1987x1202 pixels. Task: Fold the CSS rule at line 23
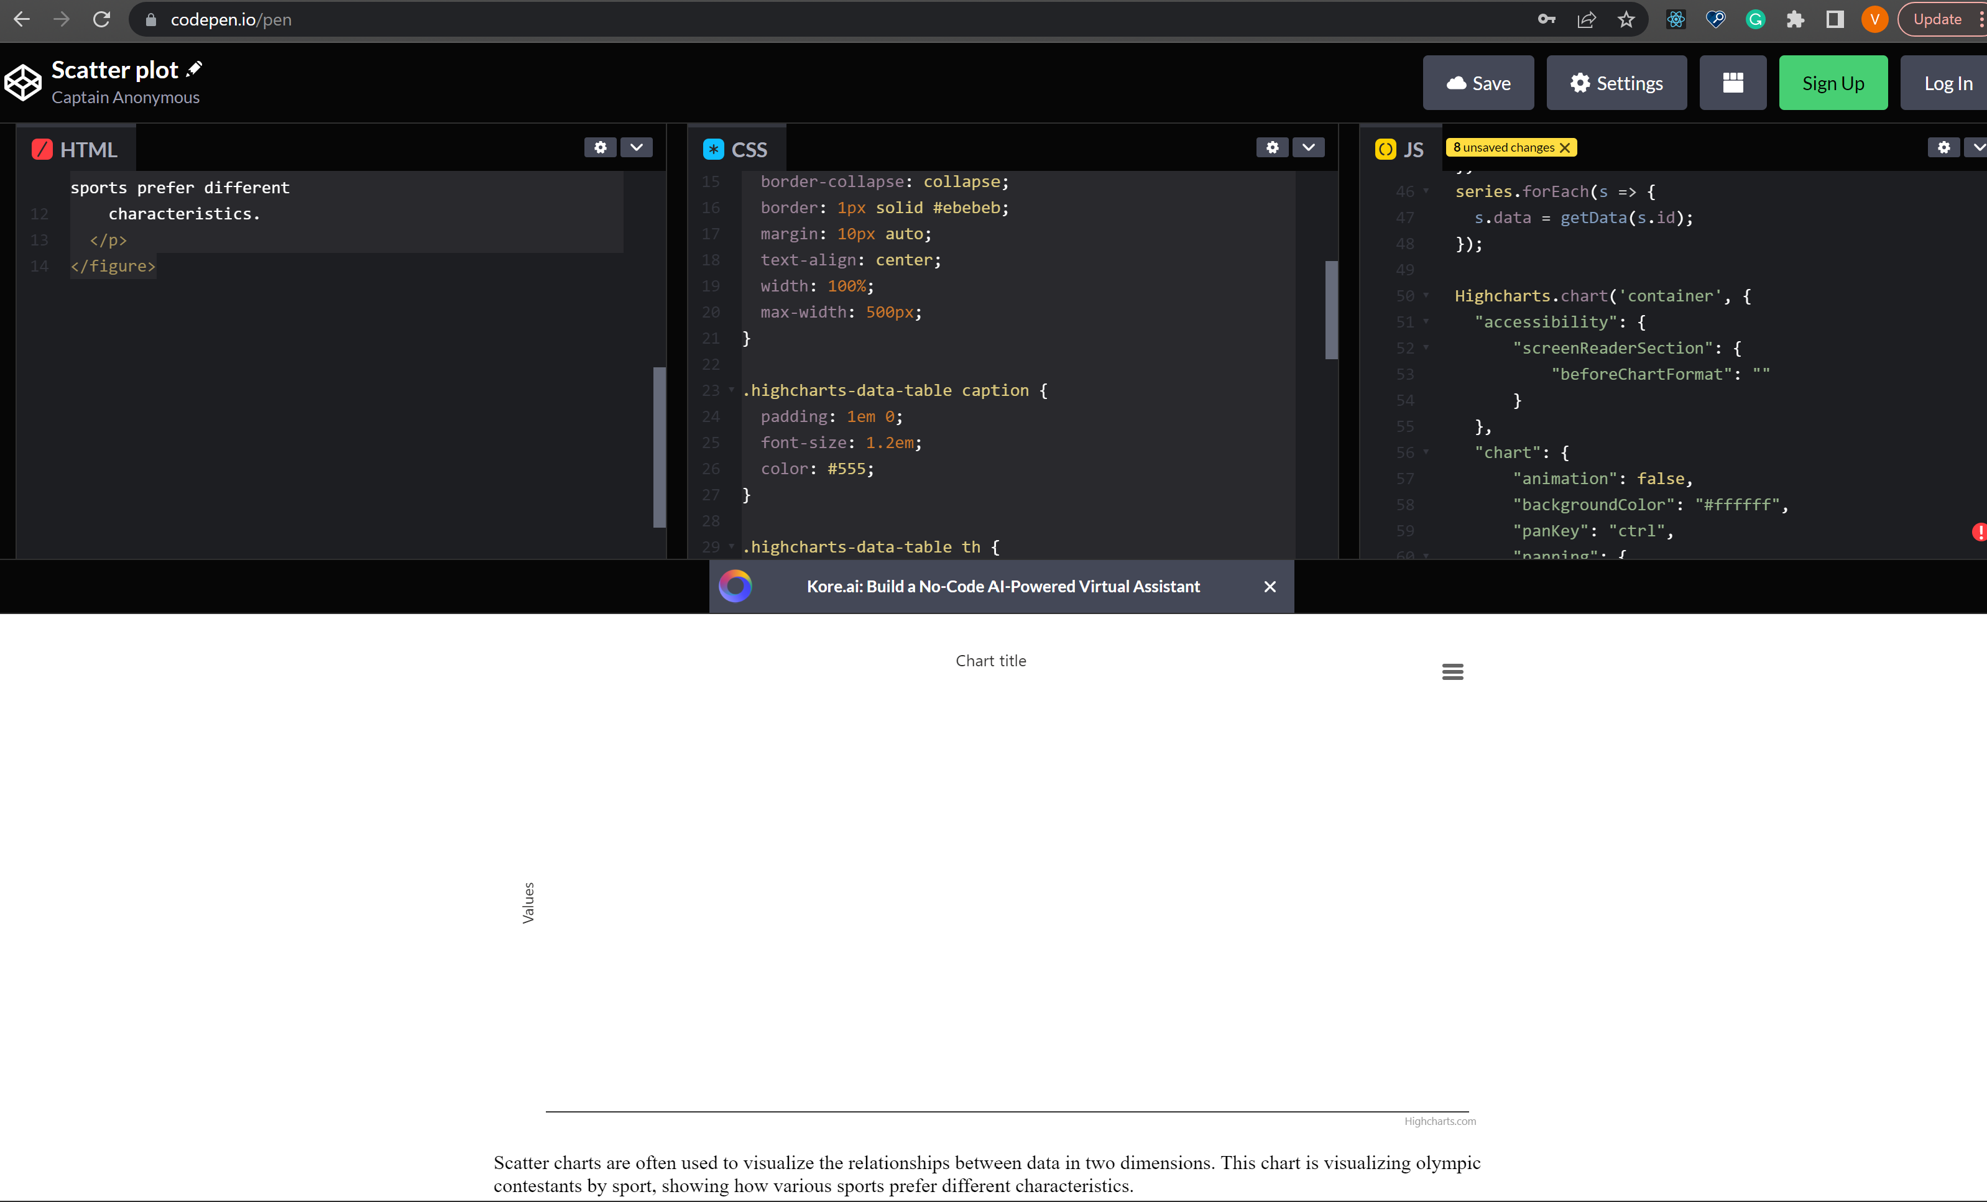(731, 390)
